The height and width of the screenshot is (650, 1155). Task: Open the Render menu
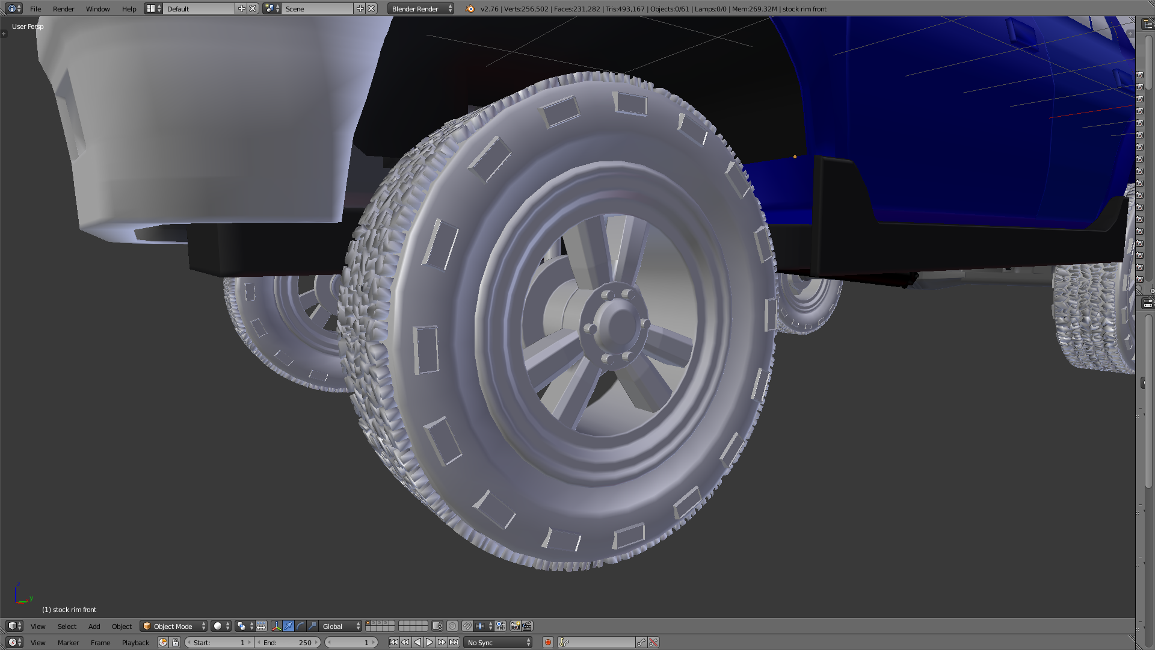(63, 9)
